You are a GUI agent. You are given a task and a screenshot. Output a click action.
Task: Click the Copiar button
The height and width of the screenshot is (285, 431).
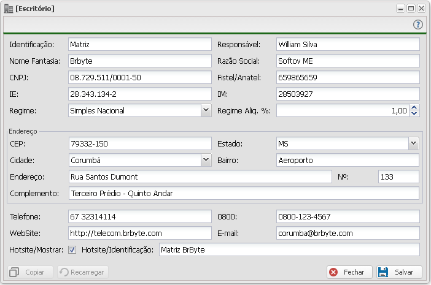tap(29, 272)
